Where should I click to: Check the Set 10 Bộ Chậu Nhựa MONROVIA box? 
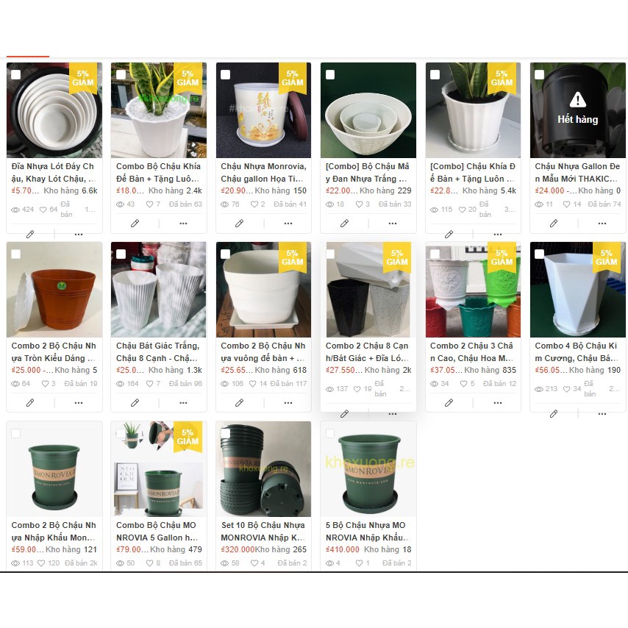pyautogui.click(x=226, y=433)
